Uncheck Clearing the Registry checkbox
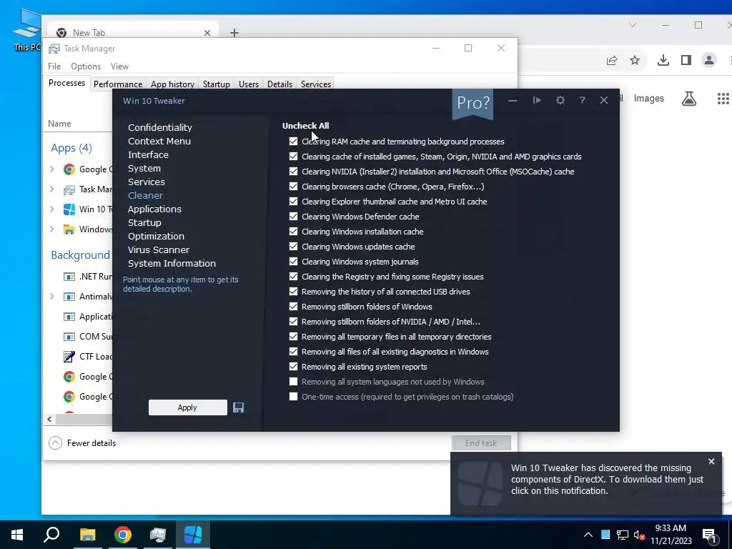 [x=293, y=277]
